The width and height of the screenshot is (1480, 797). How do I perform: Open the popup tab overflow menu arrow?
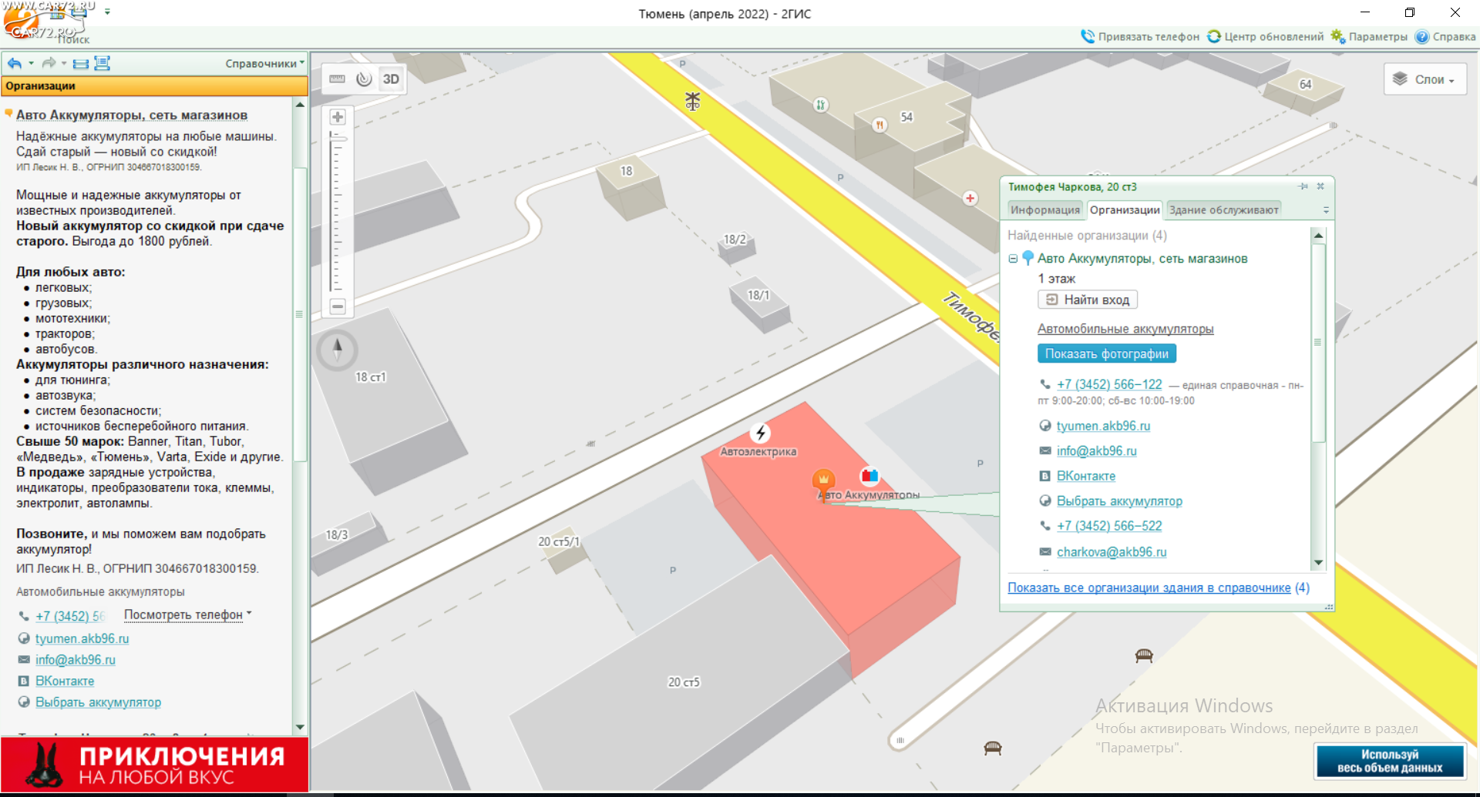tap(1326, 210)
